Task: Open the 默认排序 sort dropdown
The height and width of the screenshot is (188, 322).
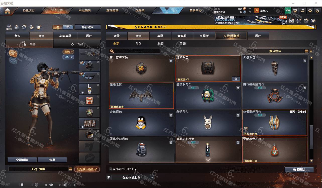Action: tap(275, 51)
